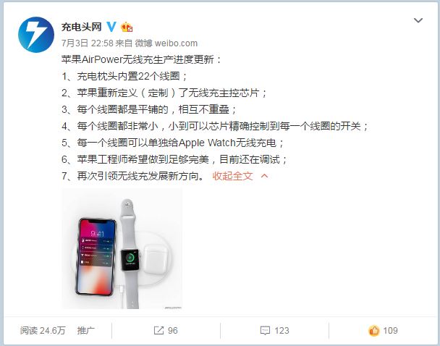Open the 充电头网 username link
Viewport: 440px width, 346px height.
click(x=81, y=27)
